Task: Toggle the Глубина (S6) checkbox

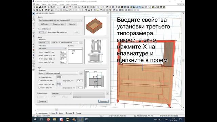Action: click(x=39, y=80)
